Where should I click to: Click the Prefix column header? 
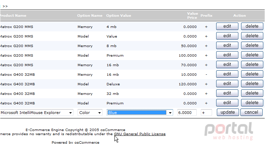click(x=206, y=16)
